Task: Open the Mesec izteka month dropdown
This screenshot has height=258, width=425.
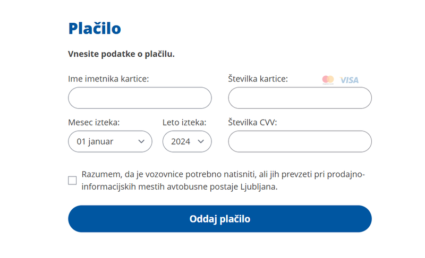Action: click(x=110, y=141)
